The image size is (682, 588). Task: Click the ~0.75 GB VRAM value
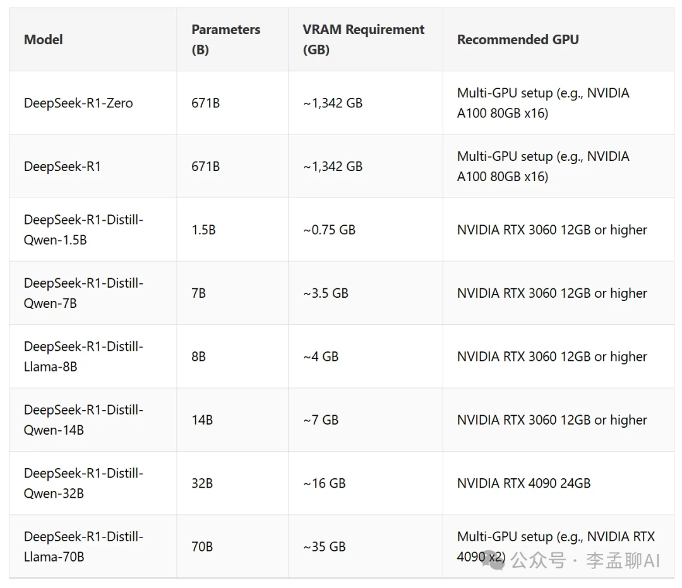click(x=329, y=230)
